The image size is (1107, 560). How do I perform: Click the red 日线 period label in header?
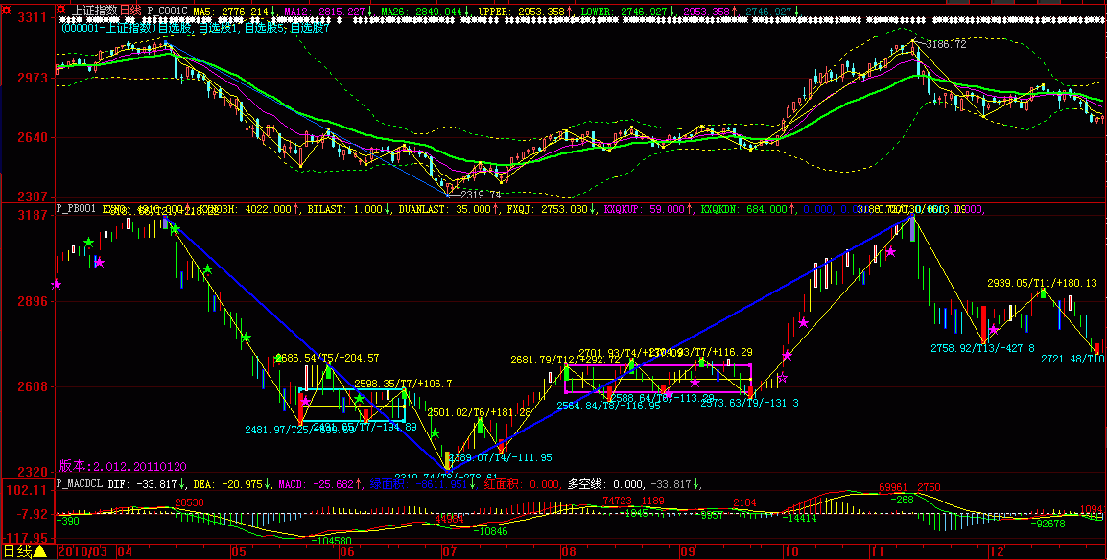(130, 11)
